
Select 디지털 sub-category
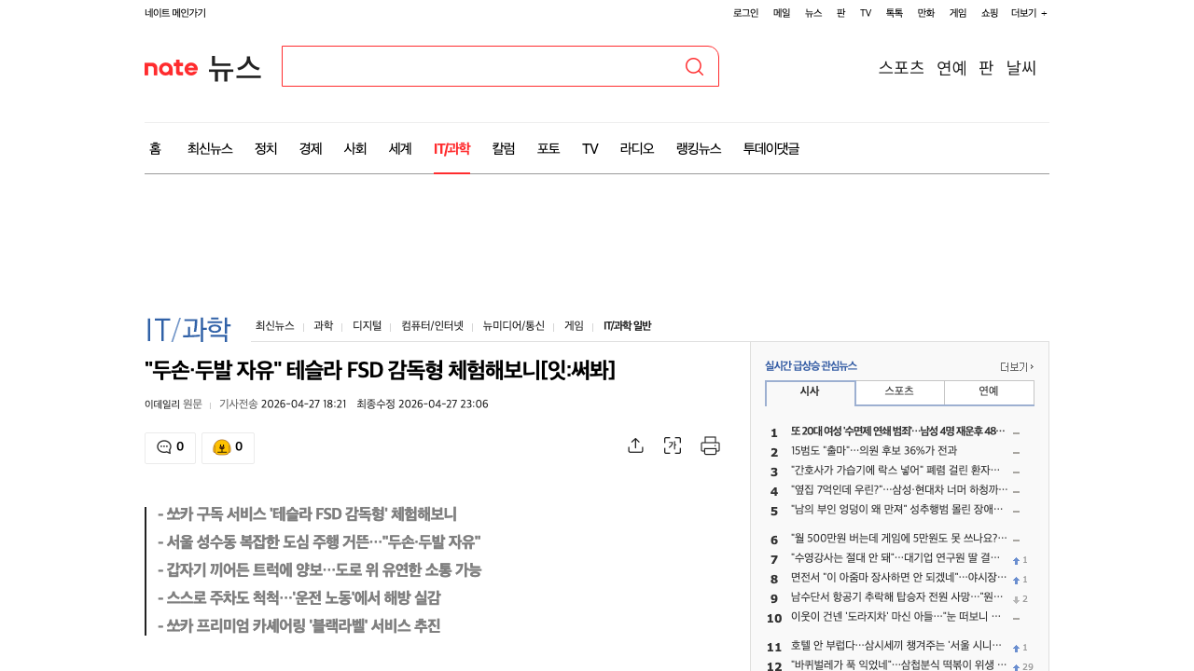[367, 326]
